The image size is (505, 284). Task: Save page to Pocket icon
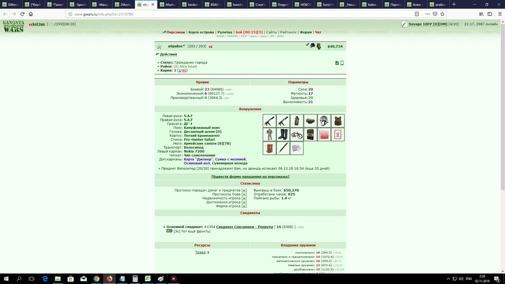[435, 14]
